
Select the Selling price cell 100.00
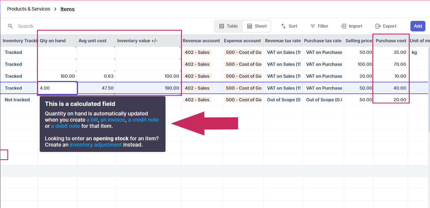[359, 64]
